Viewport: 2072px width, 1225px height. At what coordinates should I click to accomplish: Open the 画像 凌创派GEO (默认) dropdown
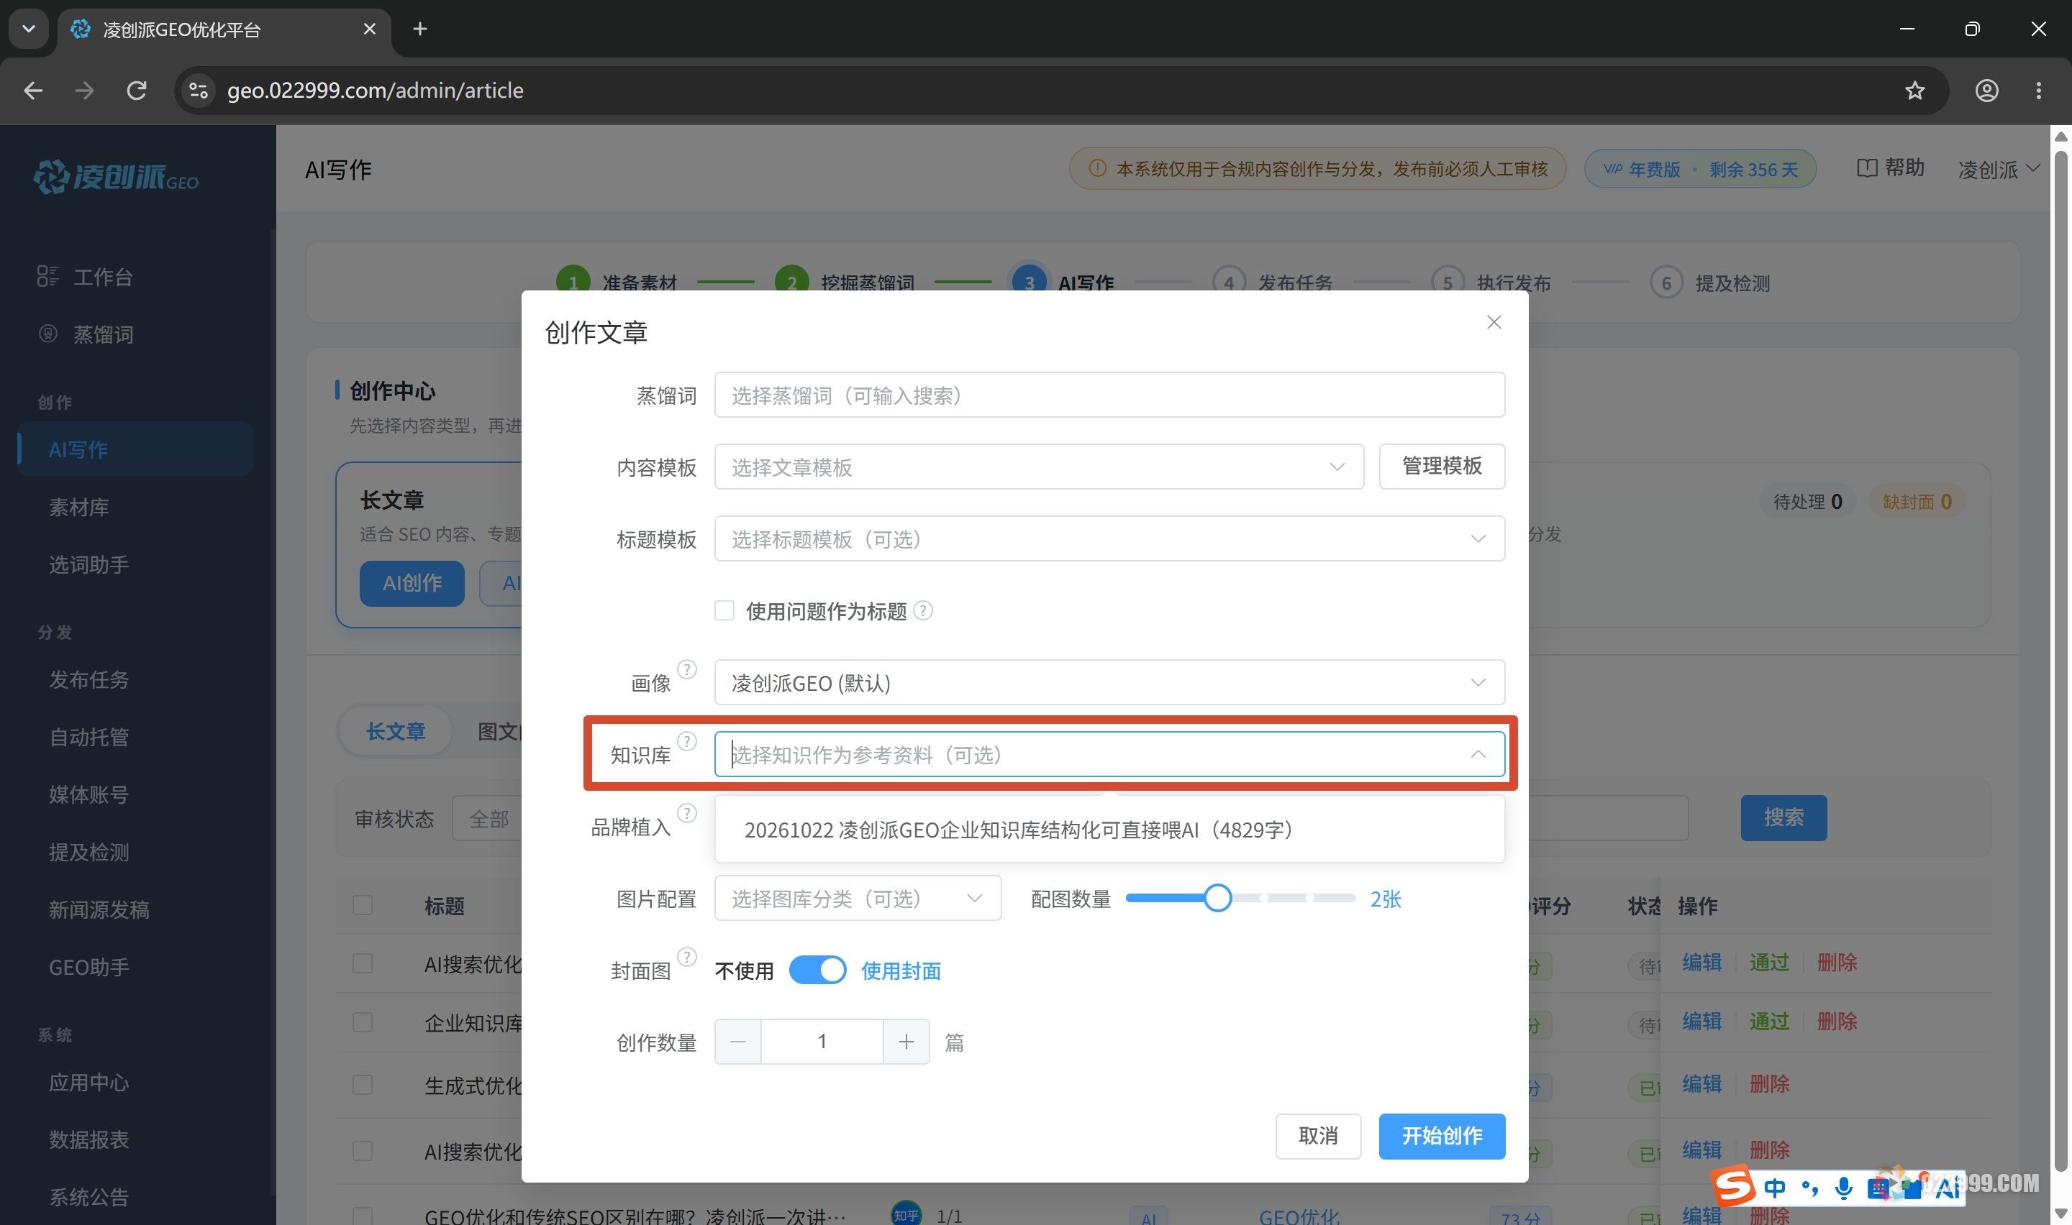pyautogui.click(x=1109, y=683)
